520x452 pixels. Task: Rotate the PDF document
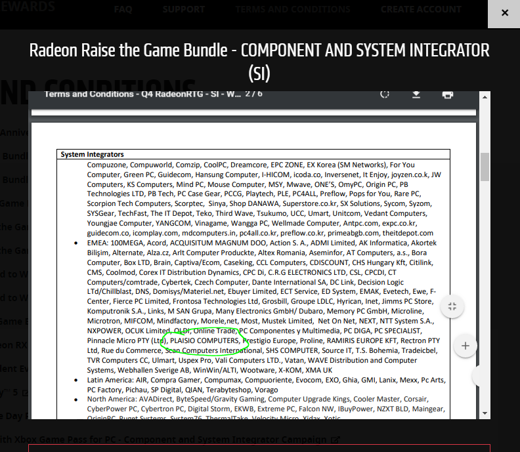pyautogui.click(x=384, y=94)
